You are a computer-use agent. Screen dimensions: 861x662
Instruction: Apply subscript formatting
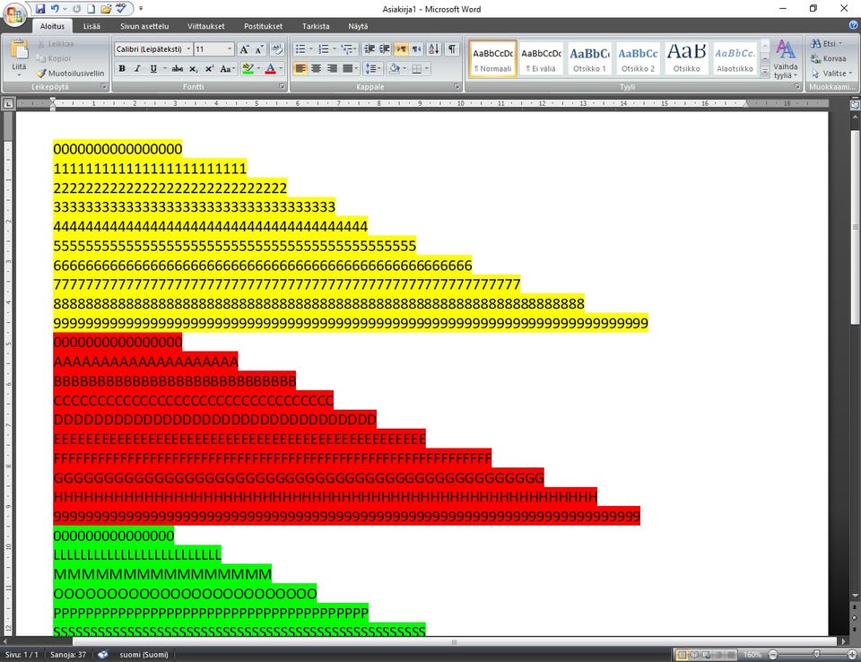point(194,69)
